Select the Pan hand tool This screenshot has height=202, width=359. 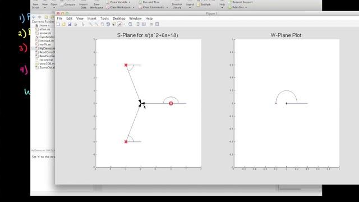(x=102, y=24)
